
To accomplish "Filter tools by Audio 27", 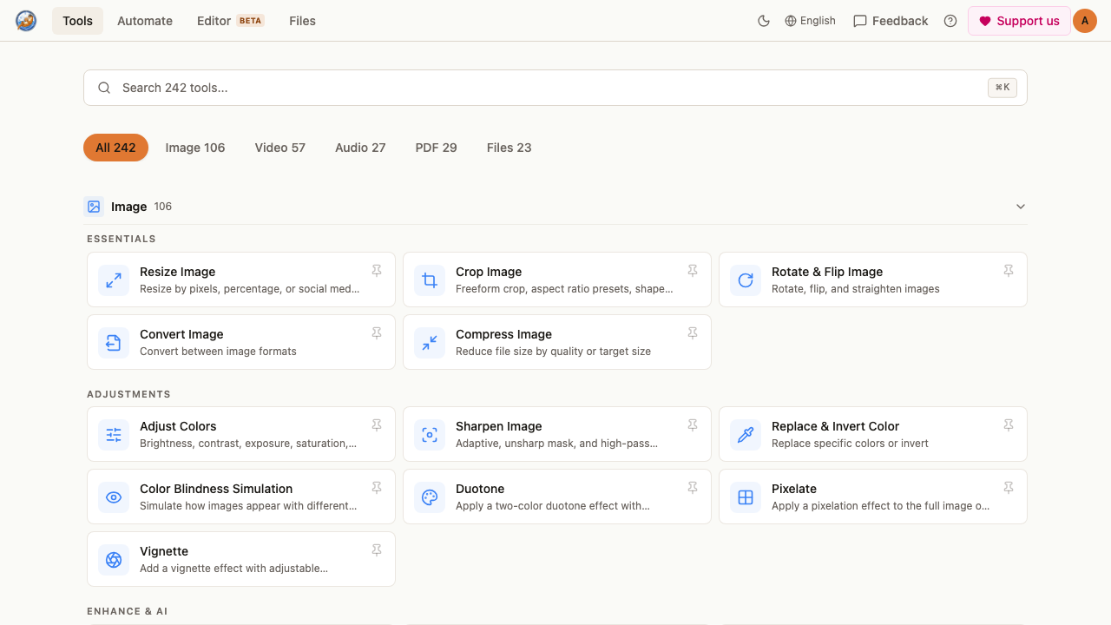I will tap(360, 148).
